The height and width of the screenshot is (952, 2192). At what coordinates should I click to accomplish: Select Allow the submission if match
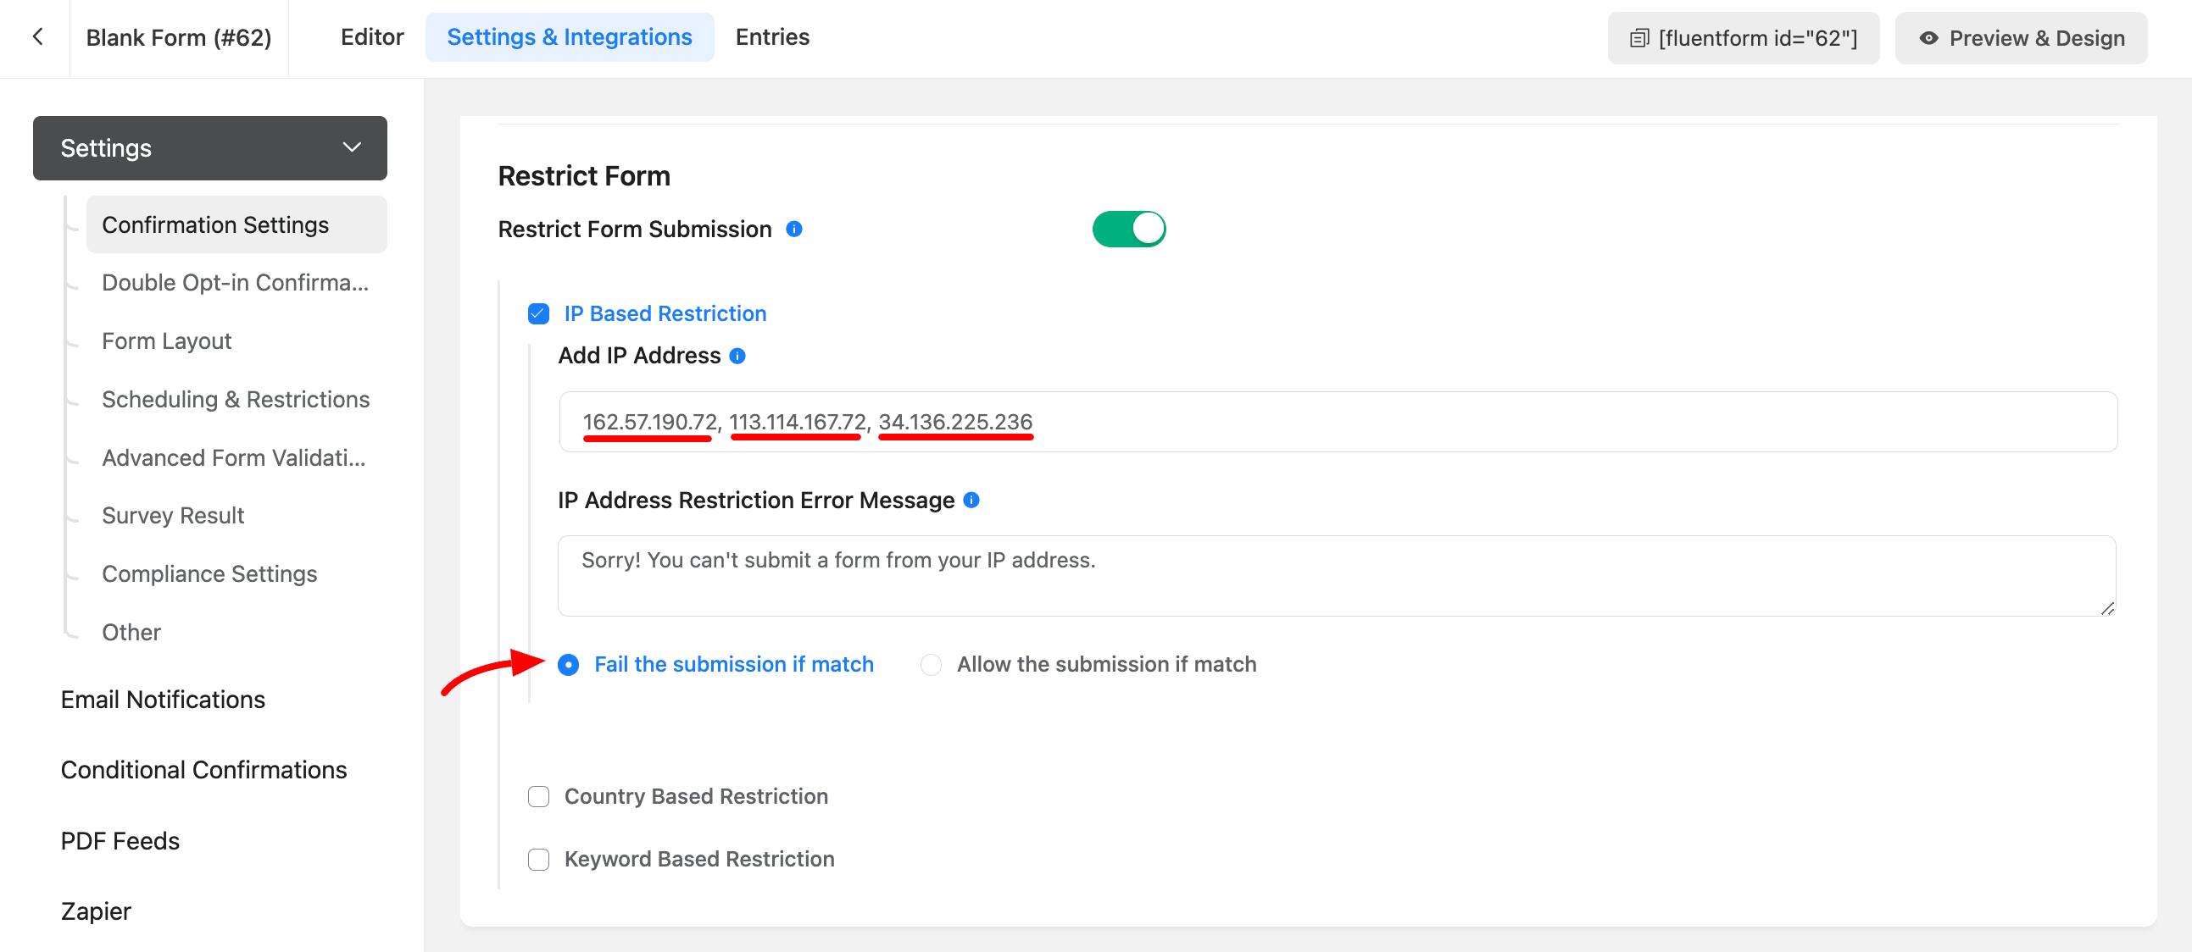pos(931,665)
